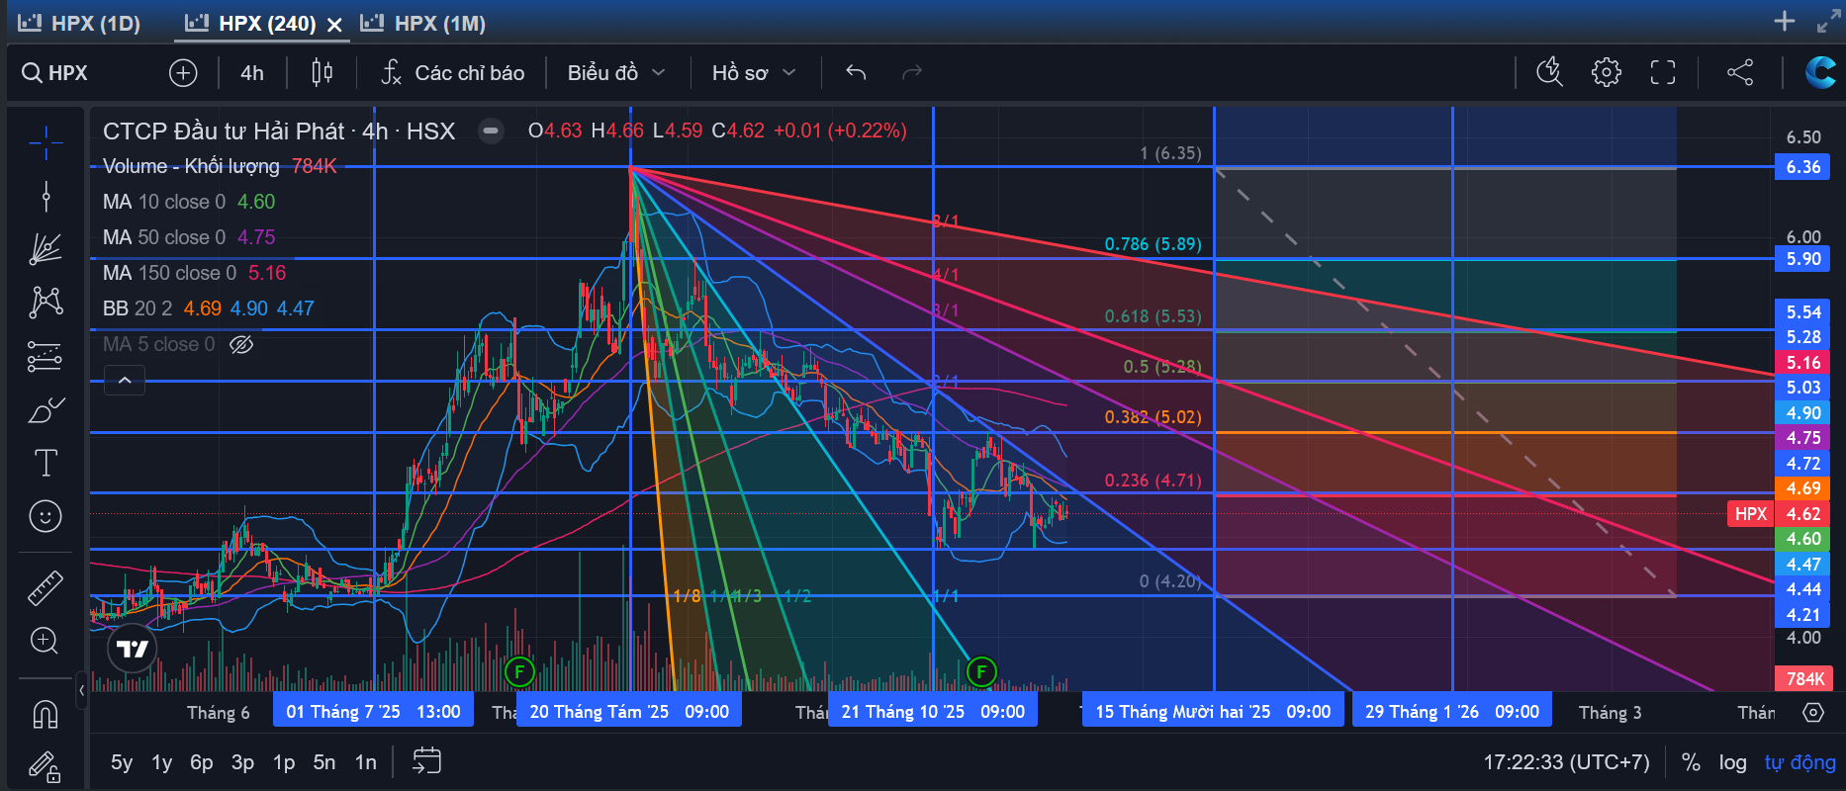Set range to 6p
Screen dimensions: 1846x791
[202, 761]
